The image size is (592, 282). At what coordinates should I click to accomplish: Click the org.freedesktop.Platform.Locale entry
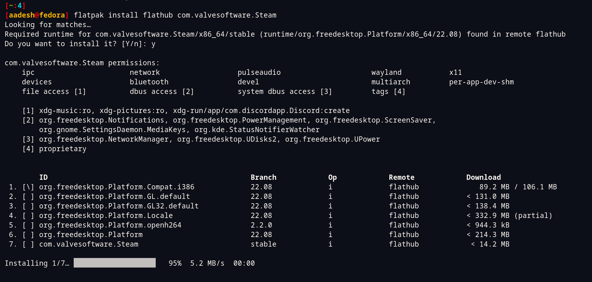[106, 216]
